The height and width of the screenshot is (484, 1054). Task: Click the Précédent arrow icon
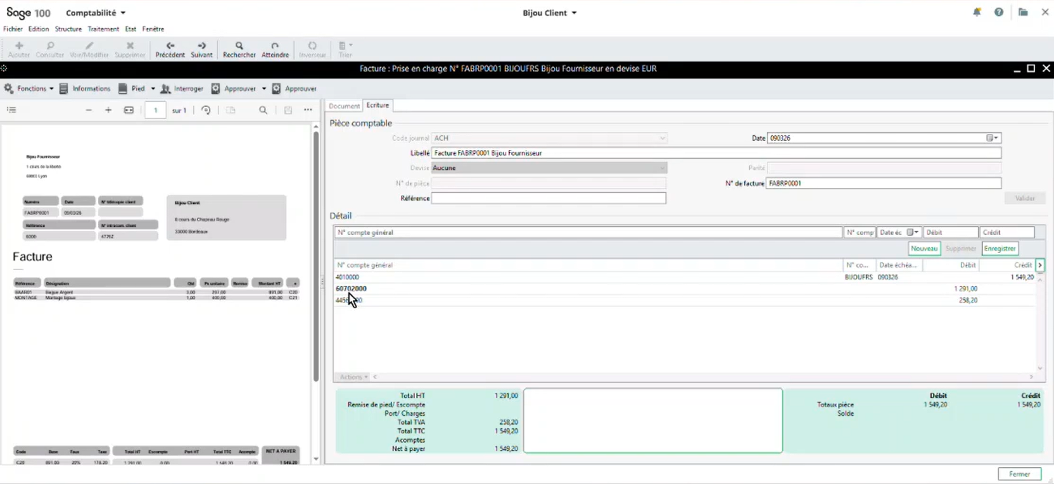point(170,46)
